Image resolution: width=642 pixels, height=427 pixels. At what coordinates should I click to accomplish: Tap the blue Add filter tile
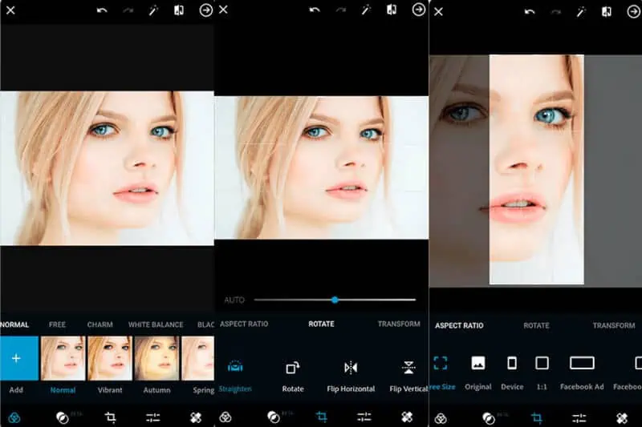pos(18,358)
